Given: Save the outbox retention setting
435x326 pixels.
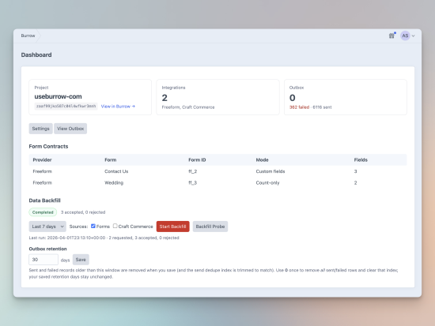Looking at the screenshot, I should [81, 260].
